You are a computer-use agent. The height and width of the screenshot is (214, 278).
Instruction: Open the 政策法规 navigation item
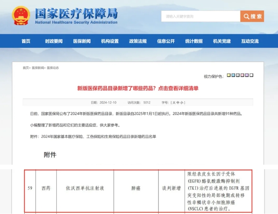pos(138,41)
